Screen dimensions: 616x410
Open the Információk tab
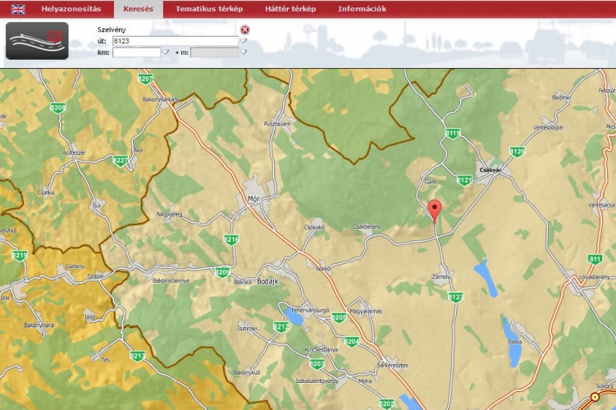(x=362, y=9)
